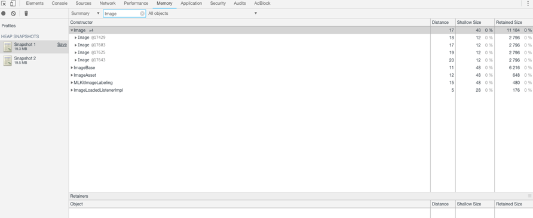Click the HEAP SNAPSHOTS section label
533x218 pixels.
click(20, 36)
